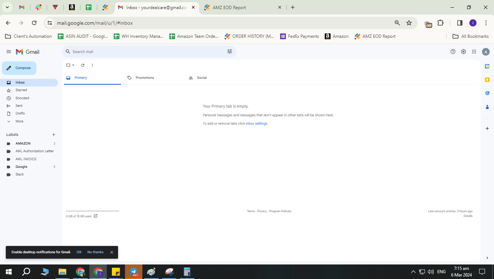Image resolution: width=494 pixels, height=279 pixels.
Task: Switch to the Primary tab
Action: click(x=92, y=78)
